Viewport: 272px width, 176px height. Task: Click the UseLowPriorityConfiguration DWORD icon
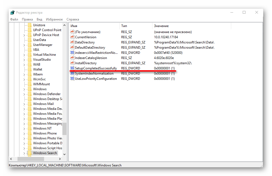[72, 79]
